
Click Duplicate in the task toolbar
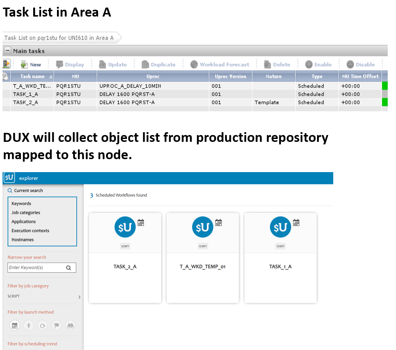(x=158, y=64)
